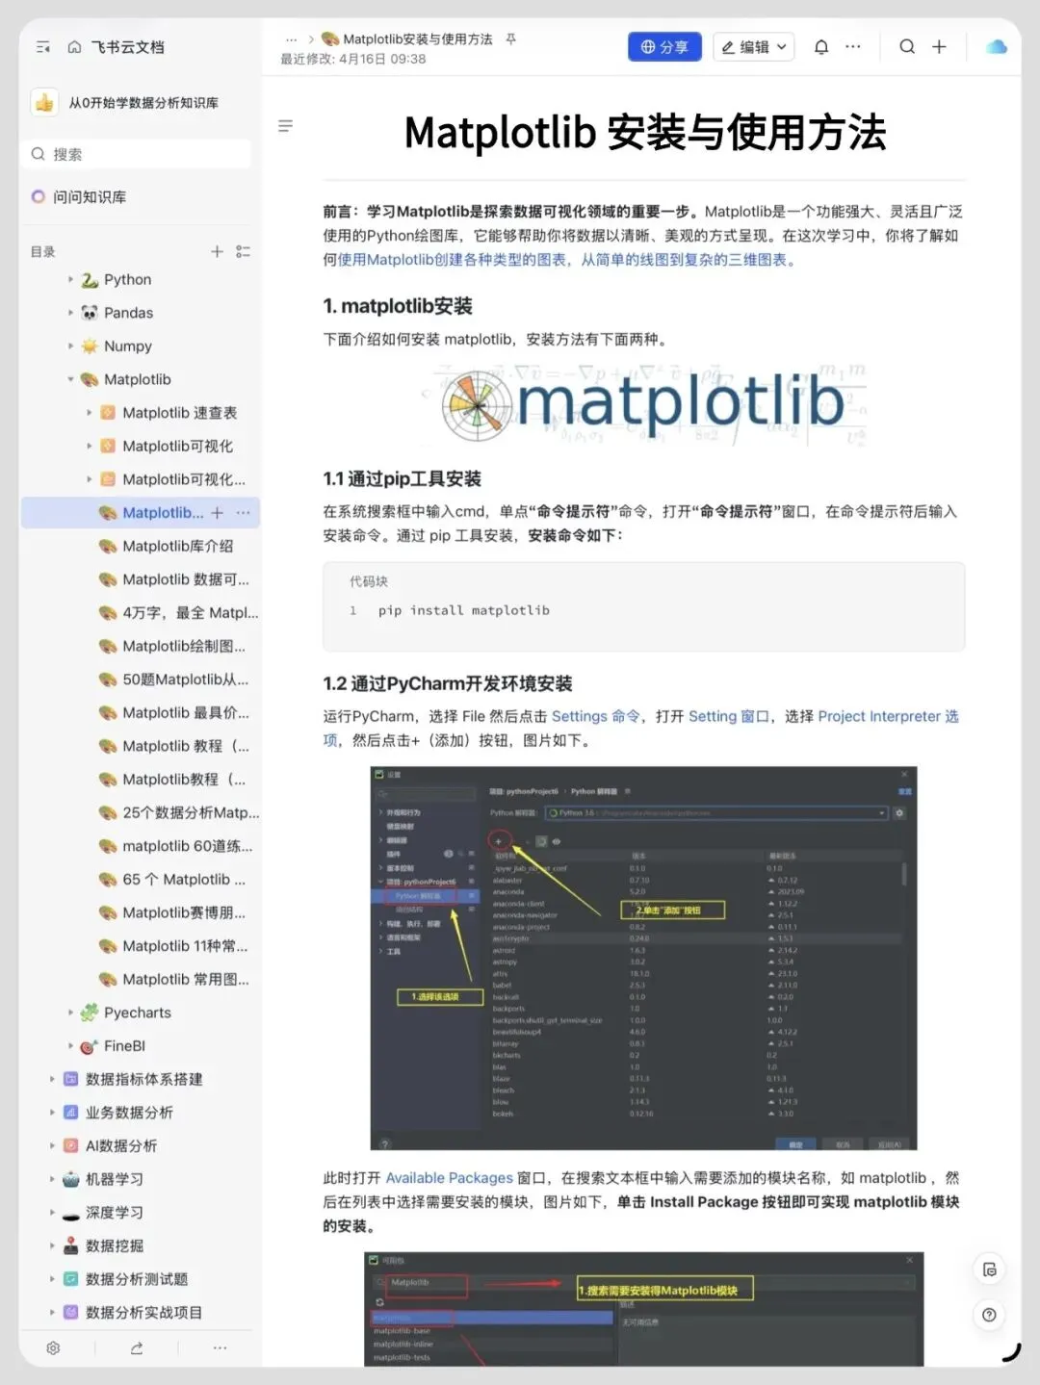Screen dimensions: 1040x1385
Task: Click the PyCharm settings screenshot
Action: click(643, 958)
